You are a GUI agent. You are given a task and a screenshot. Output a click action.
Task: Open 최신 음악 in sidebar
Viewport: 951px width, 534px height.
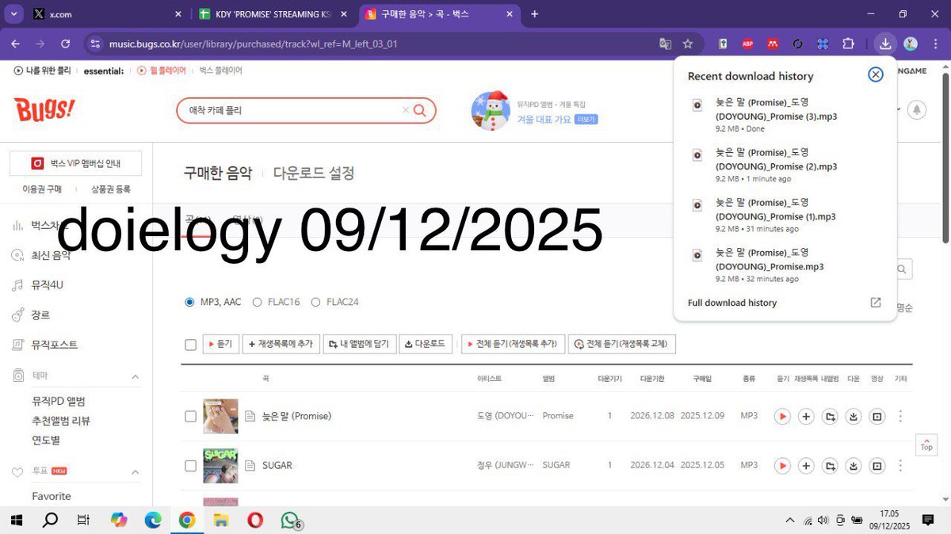pos(51,255)
